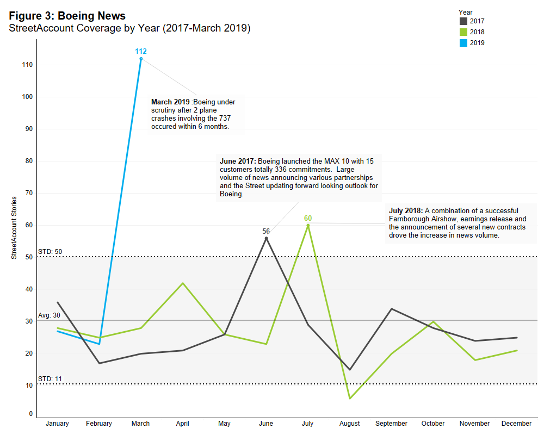Screen dimensions: 544x435
Task: Click the 'Year' legend heading
Action: tap(465, 12)
